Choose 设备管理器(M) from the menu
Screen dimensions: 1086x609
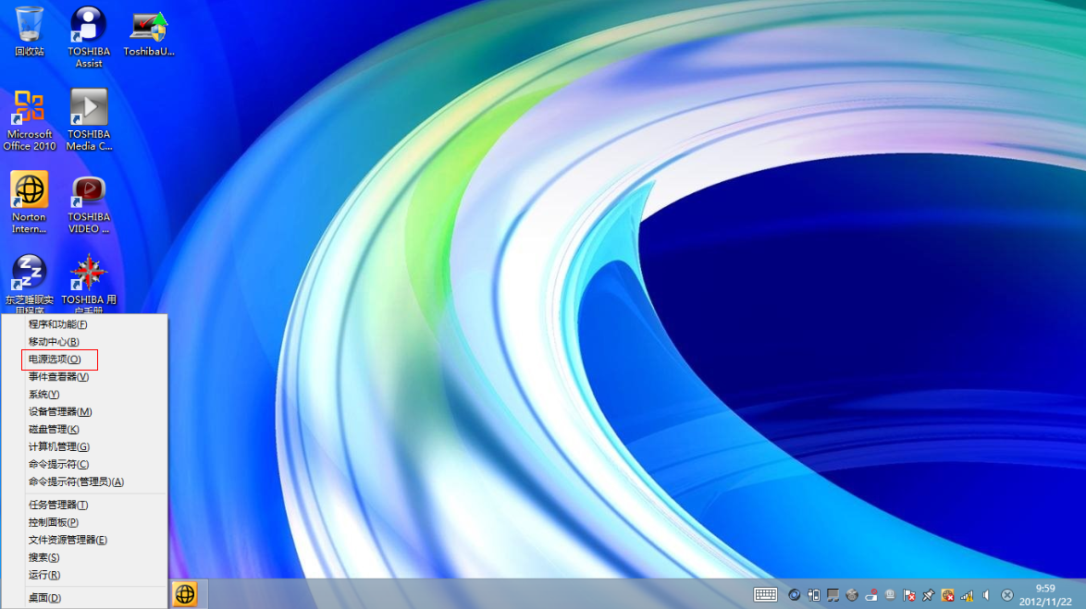point(84,412)
